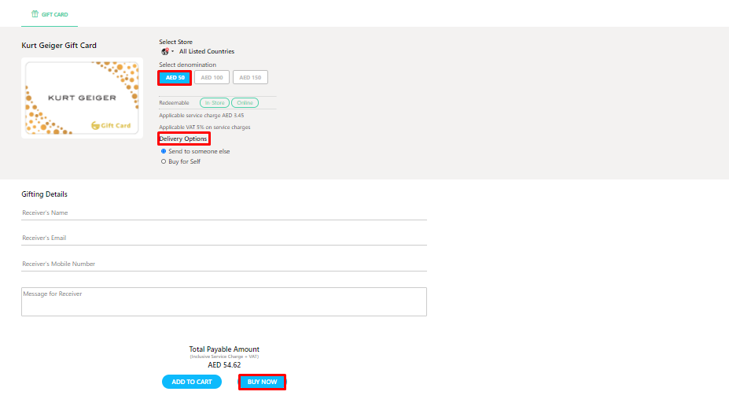Click the Select denomination label
Viewport: 729px width, 399px height.
coord(187,65)
